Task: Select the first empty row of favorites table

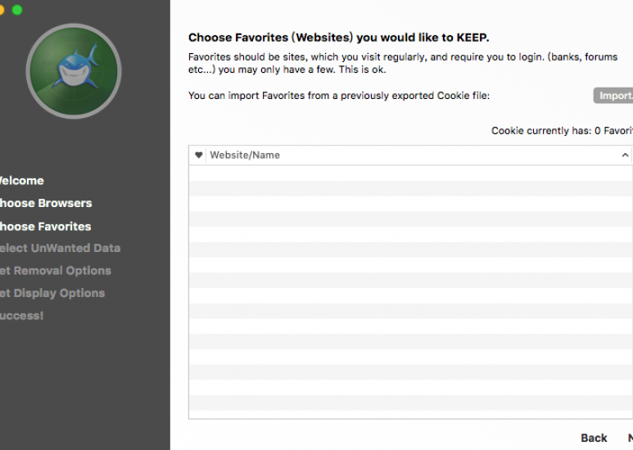Action: (x=410, y=173)
